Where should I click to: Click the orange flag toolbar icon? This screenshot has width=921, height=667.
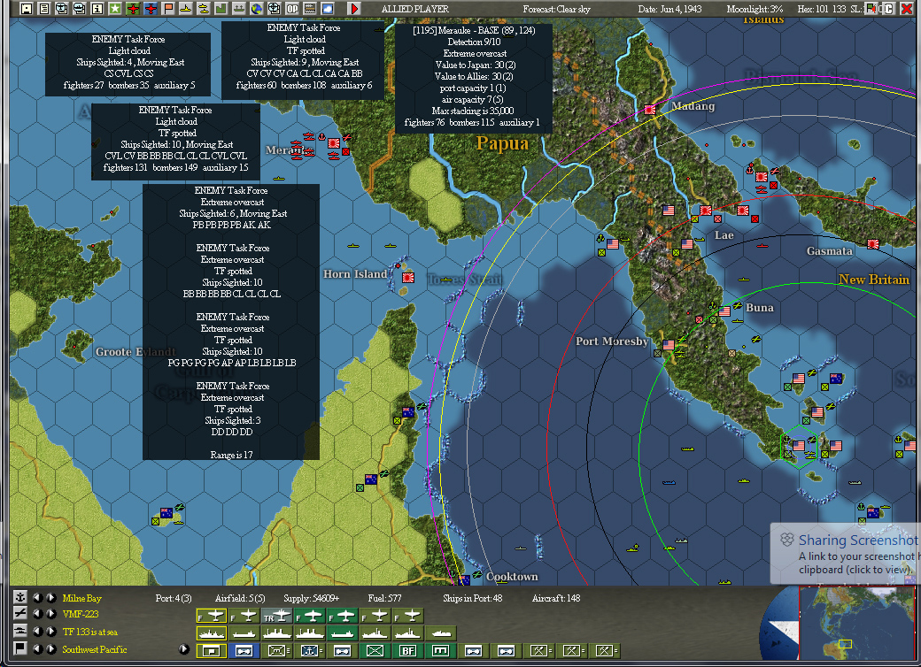[x=168, y=8]
